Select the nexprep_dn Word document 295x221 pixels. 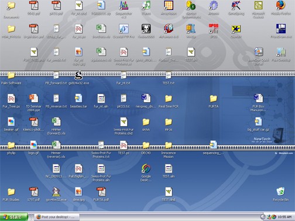coord(146,99)
